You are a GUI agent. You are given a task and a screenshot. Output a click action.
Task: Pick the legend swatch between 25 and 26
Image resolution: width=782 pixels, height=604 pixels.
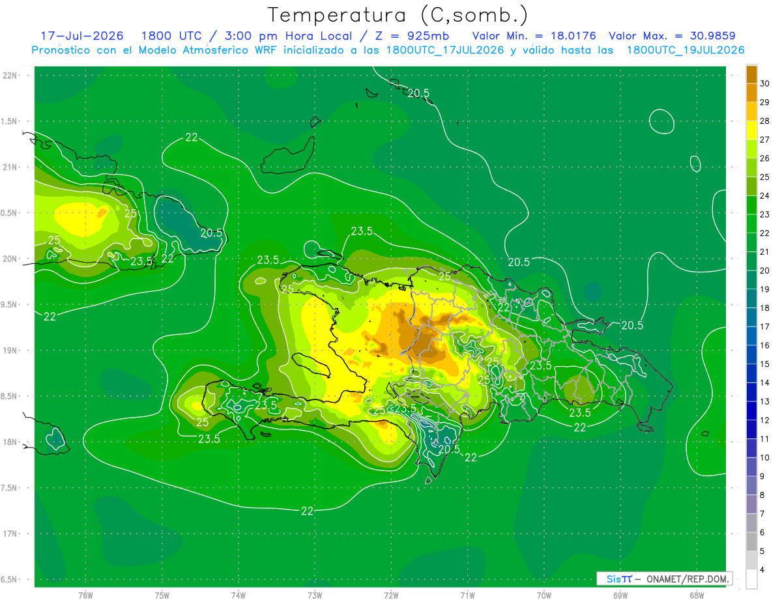click(751, 168)
